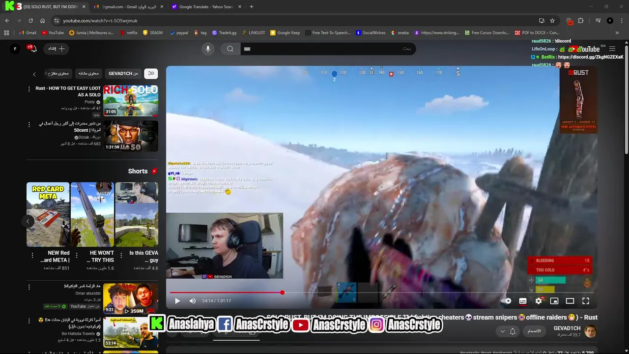Open RICH SOLO video thumbnail

(131, 100)
